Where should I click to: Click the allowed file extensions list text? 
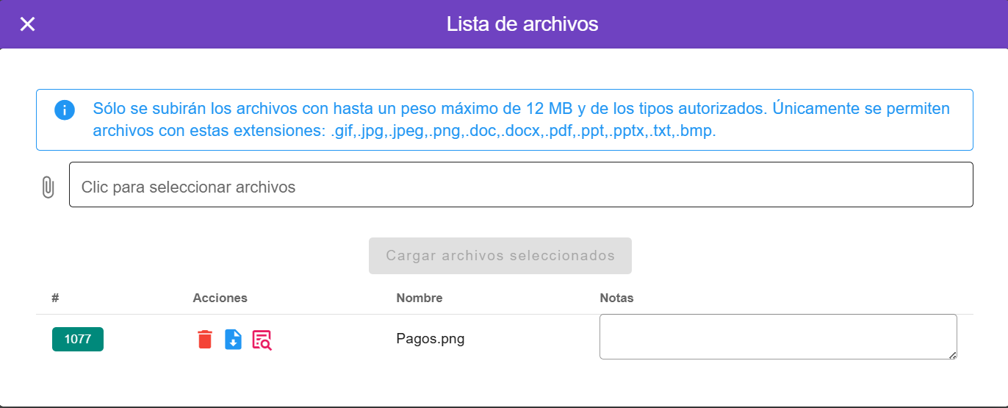(522, 132)
